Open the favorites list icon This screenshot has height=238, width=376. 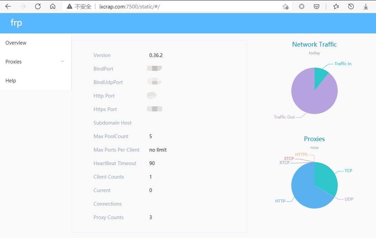pos(336,6)
